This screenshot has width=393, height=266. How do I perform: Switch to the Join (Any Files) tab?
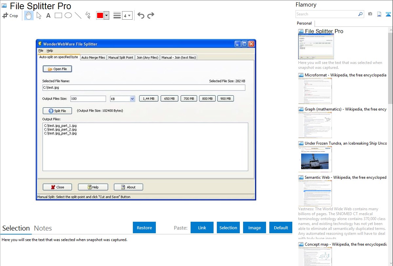click(x=147, y=57)
